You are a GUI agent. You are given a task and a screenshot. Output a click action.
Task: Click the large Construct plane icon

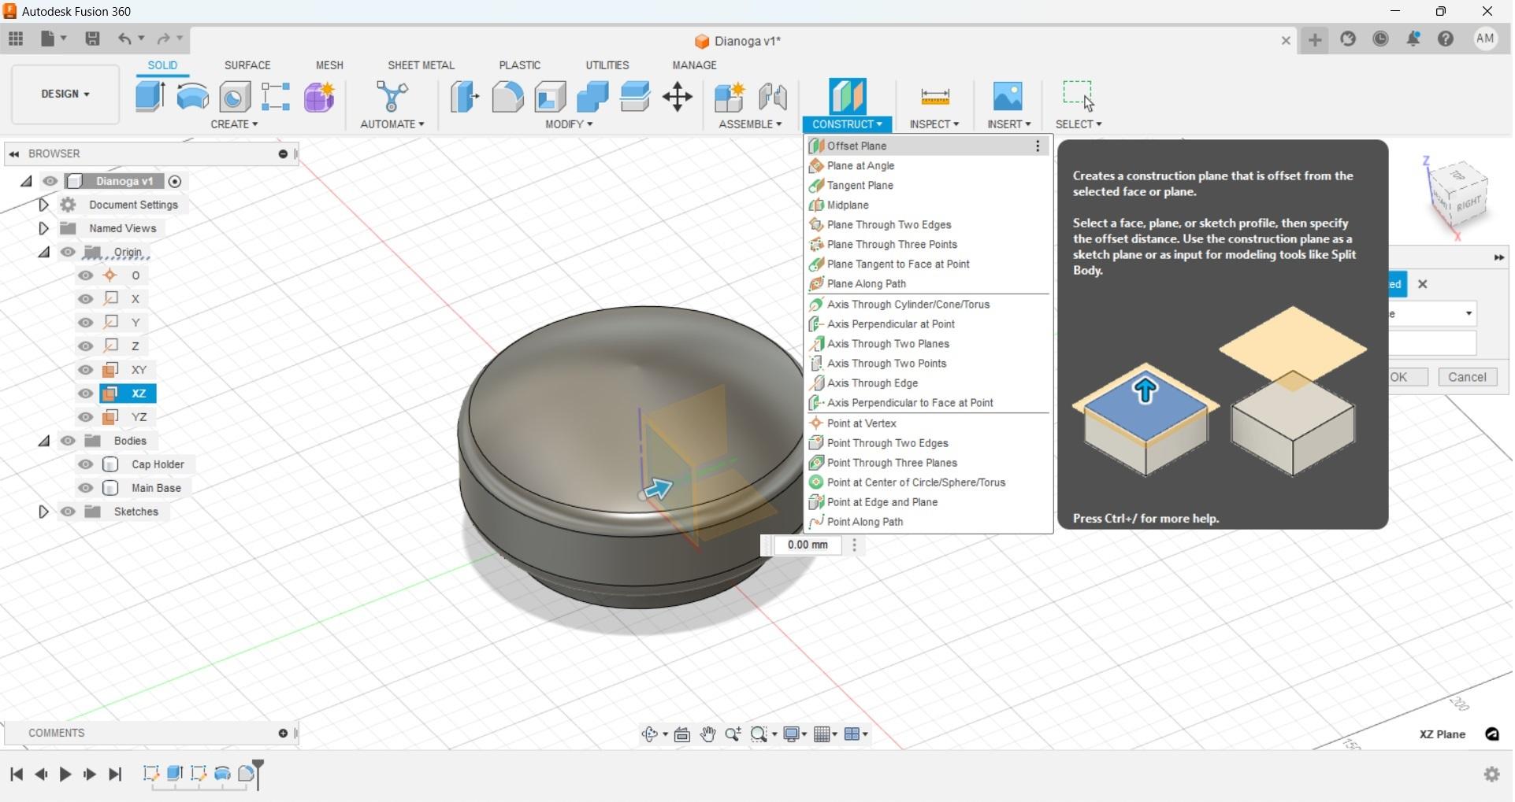point(848,96)
